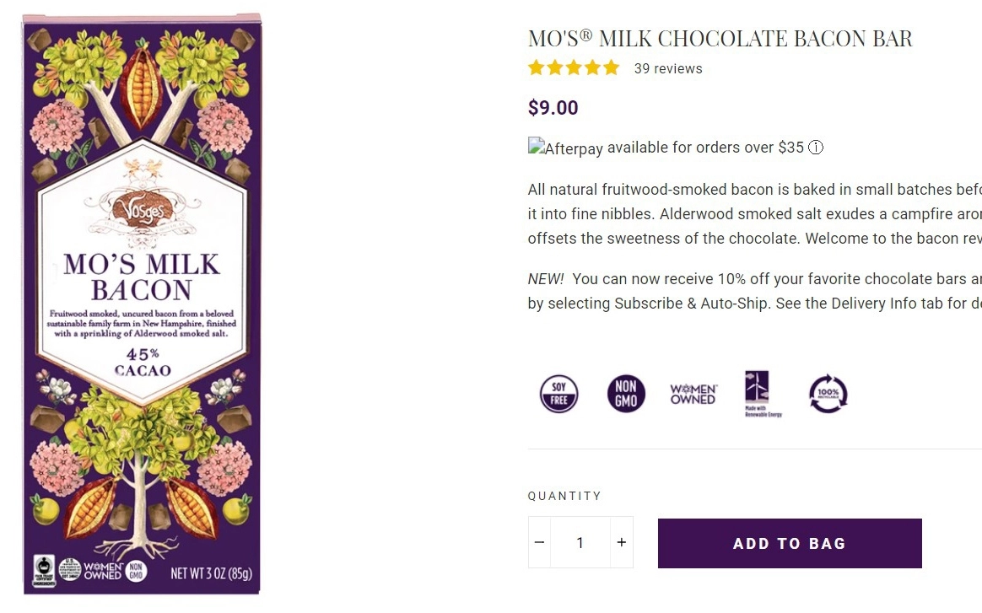Viewport: 982px width, 613px height.
Task: Increase quantity with the plus button
Action: pyautogui.click(x=622, y=542)
